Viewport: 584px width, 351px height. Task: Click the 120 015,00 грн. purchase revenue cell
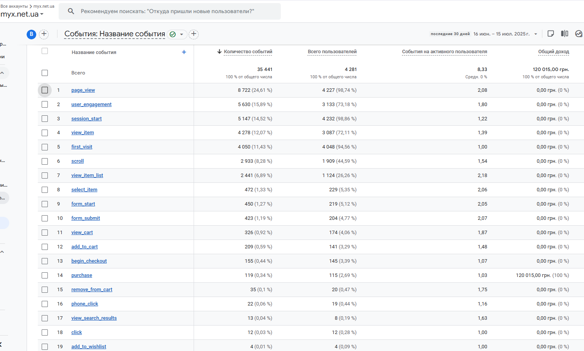point(542,275)
